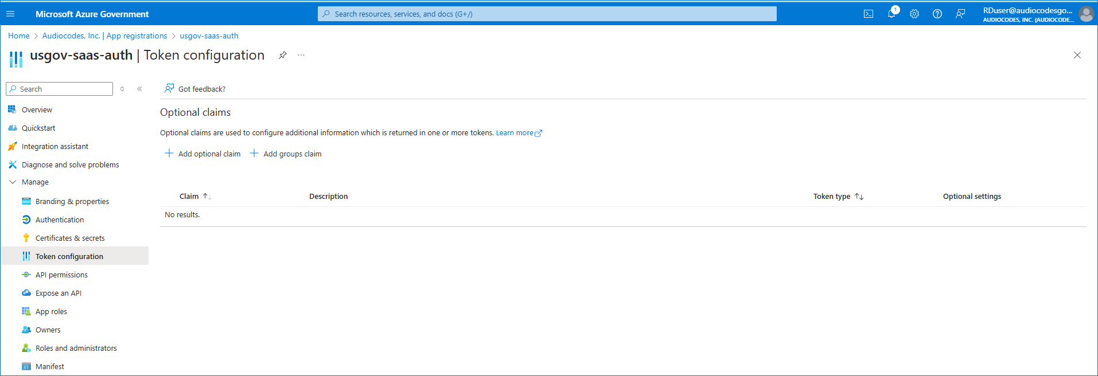Open the portal hamburger menu
1098x376 pixels.
(10, 14)
